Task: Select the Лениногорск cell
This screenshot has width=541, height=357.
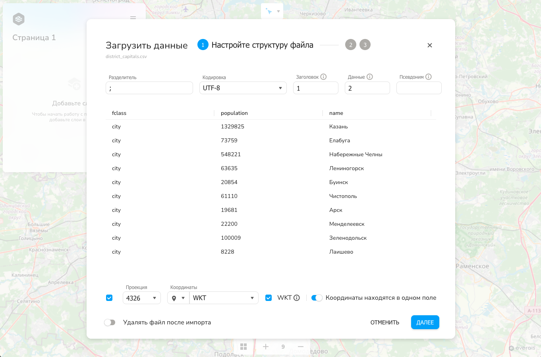Action: pyautogui.click(x=346, y=168)
